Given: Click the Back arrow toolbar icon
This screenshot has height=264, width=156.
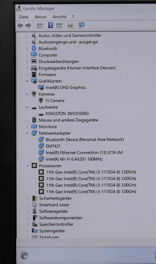Looking at the screenshot, I should point(20,25).
